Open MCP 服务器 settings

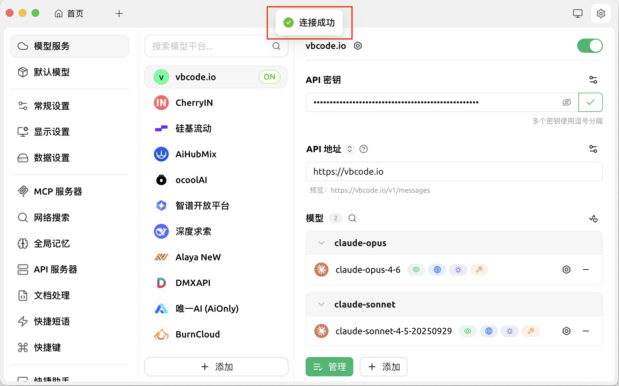click(x=70, y=191)
